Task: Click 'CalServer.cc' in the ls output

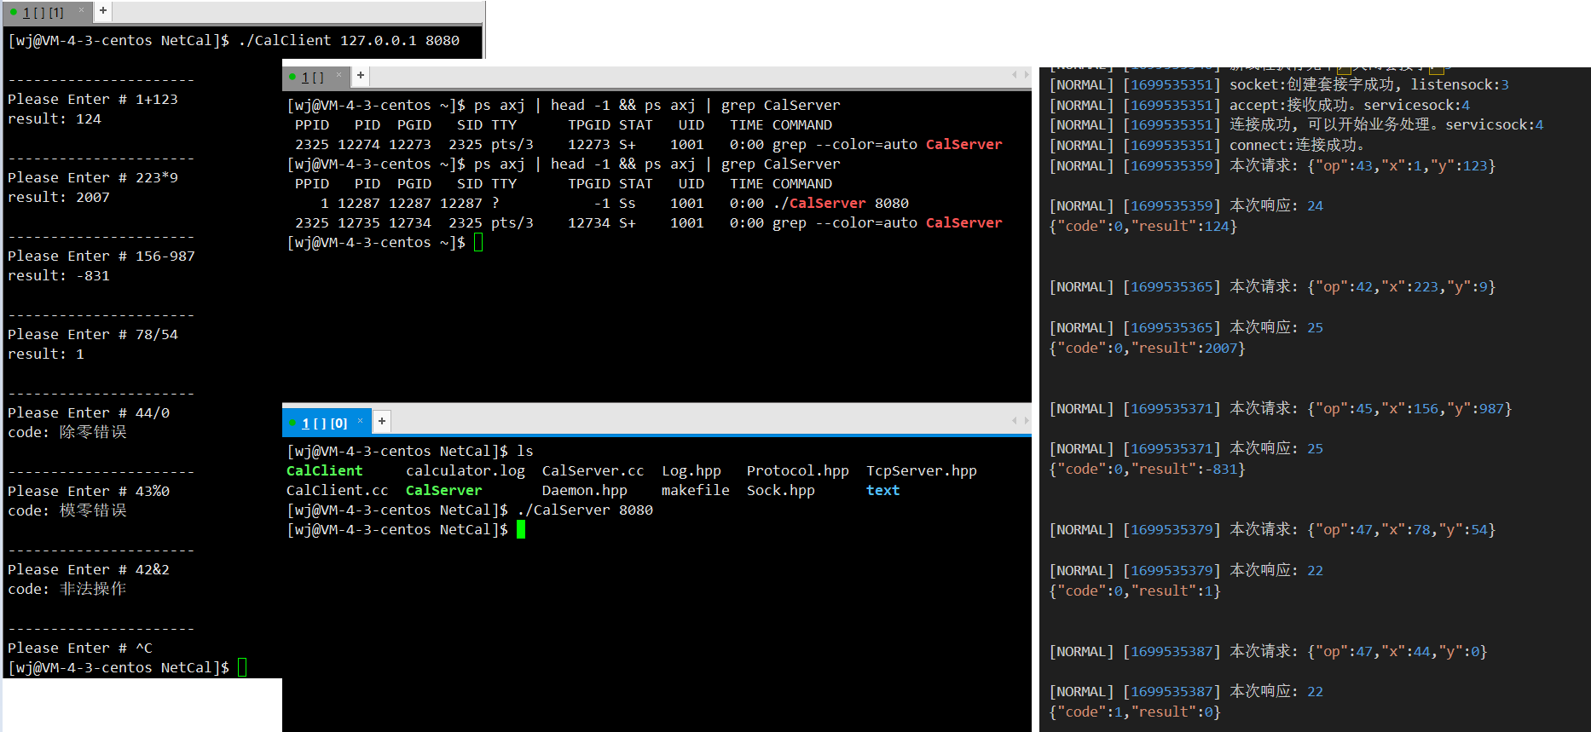Action: 593,471
